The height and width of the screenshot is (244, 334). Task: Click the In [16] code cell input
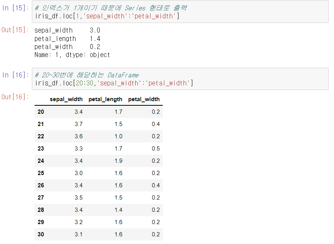[180, 79]
